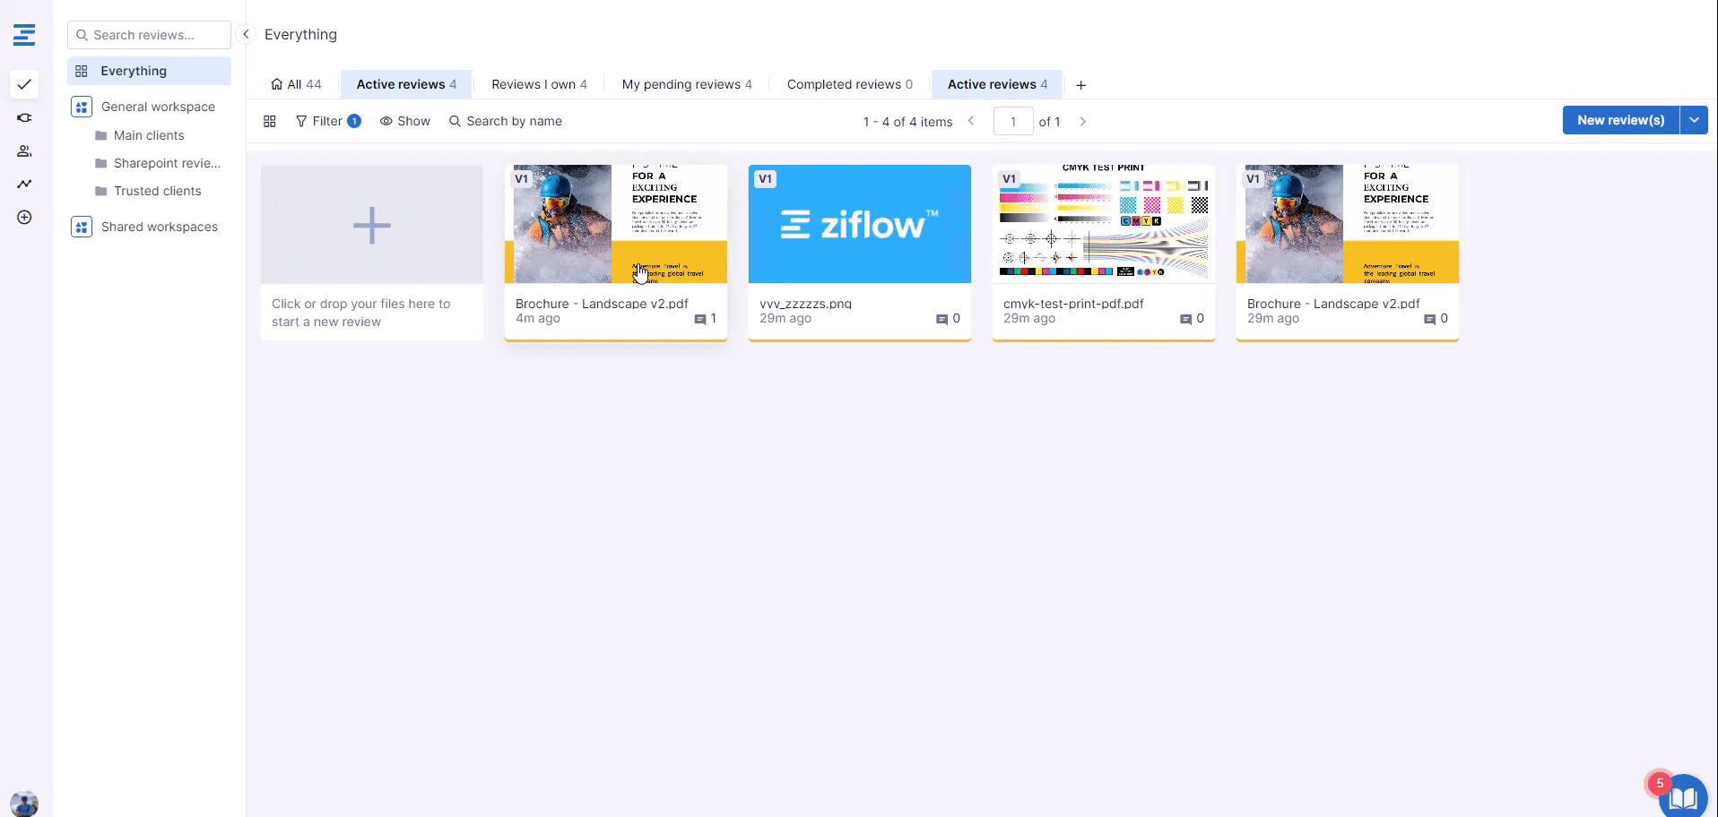This screenshot has width=1718, height=817.
Task: Toggle the Show columns eye option
Action: click(404, 121)
